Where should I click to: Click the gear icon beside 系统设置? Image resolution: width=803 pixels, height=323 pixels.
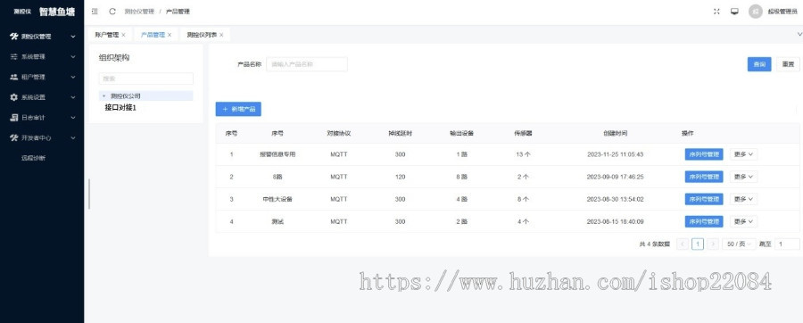pos(13,97)
